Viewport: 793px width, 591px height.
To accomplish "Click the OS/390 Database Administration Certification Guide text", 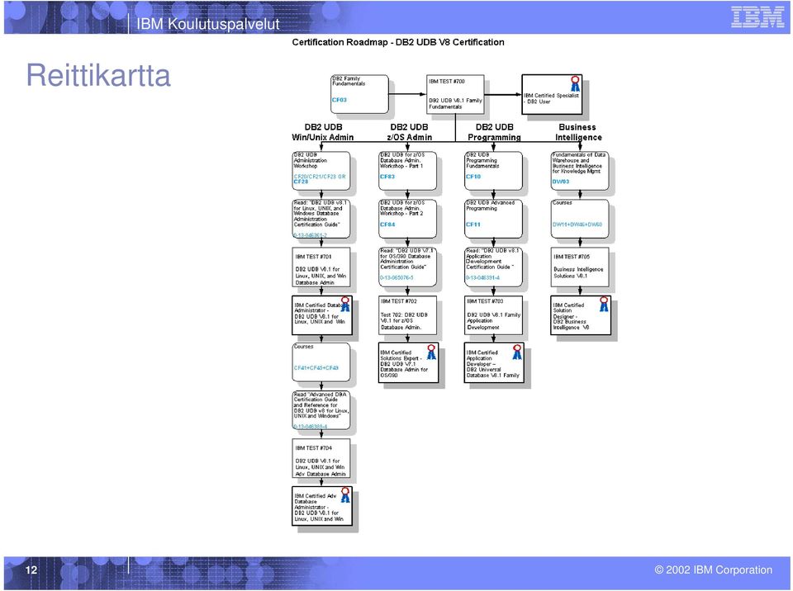I will (406, 259).
